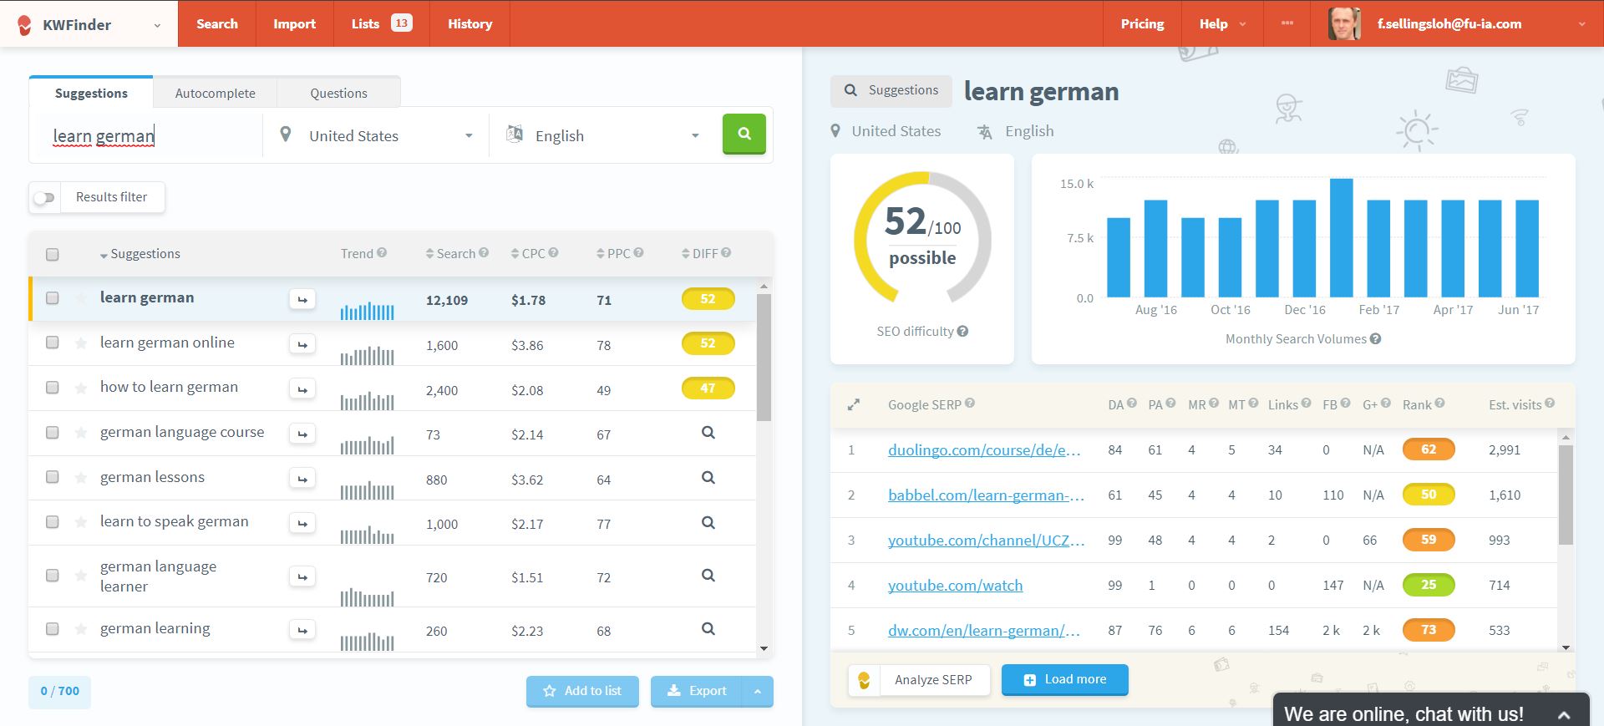Check difficulty magnifier for 'german lessons'
This screenshot has width=1604, height=726.
coord(708,478)
